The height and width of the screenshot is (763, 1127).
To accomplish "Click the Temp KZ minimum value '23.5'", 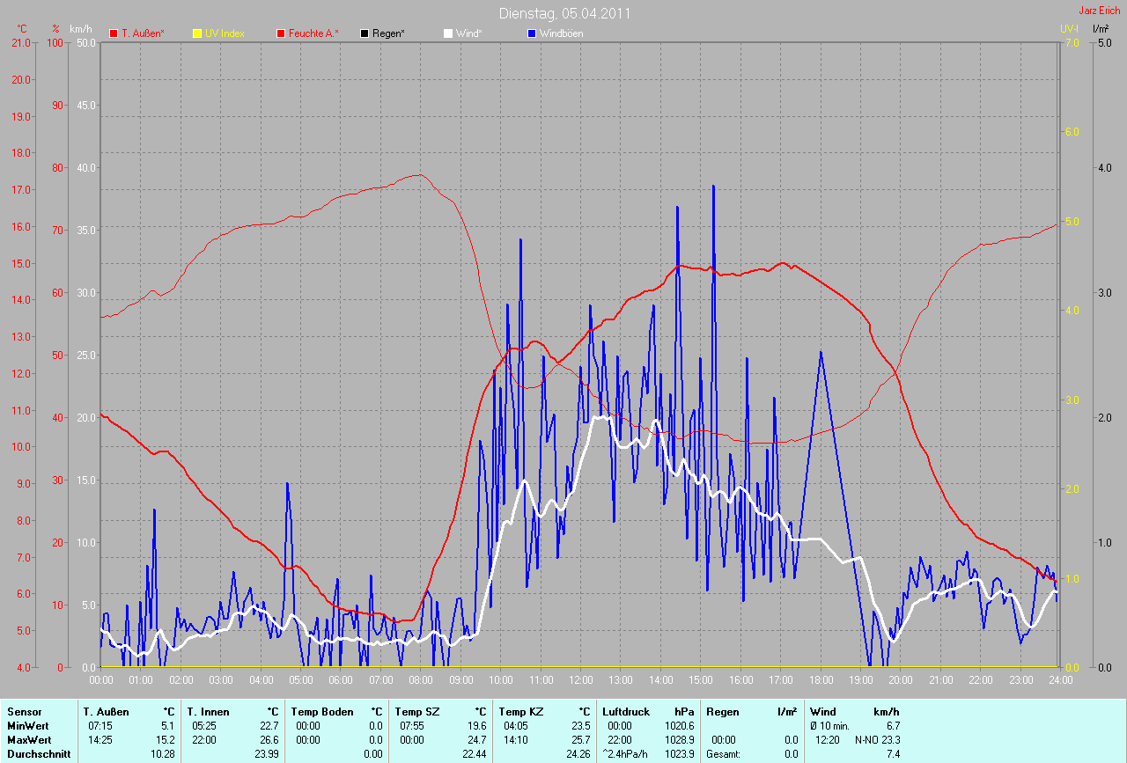I will pos(581,725).
